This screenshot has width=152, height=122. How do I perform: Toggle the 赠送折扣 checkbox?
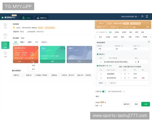pos(98,54)
